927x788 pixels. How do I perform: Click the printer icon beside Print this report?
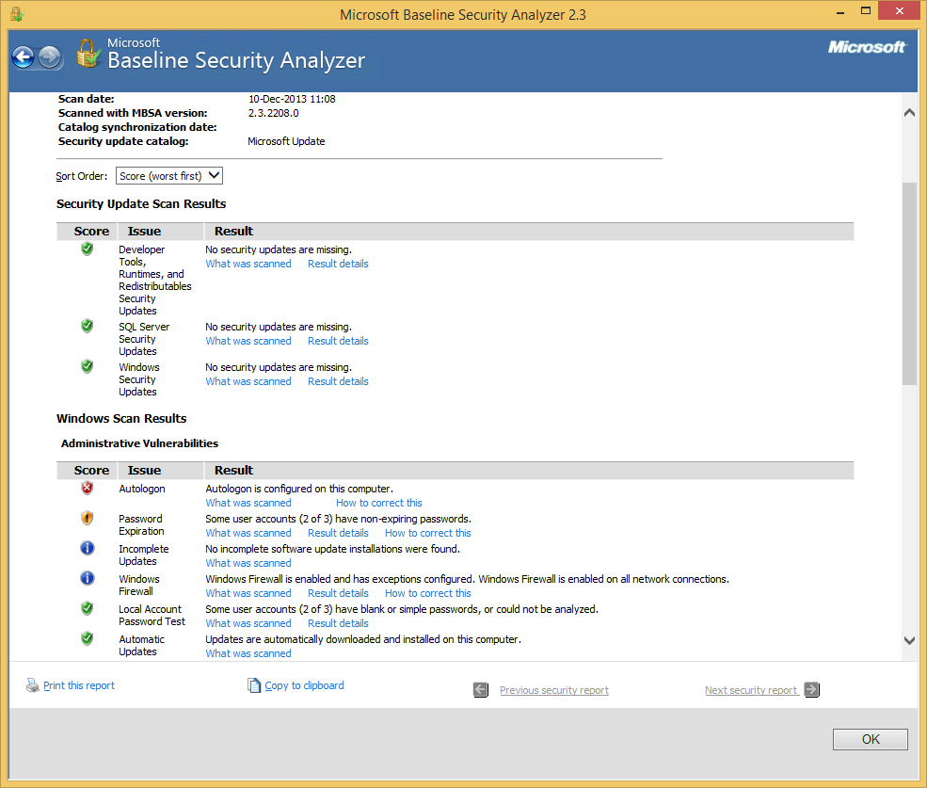point(31,685)
